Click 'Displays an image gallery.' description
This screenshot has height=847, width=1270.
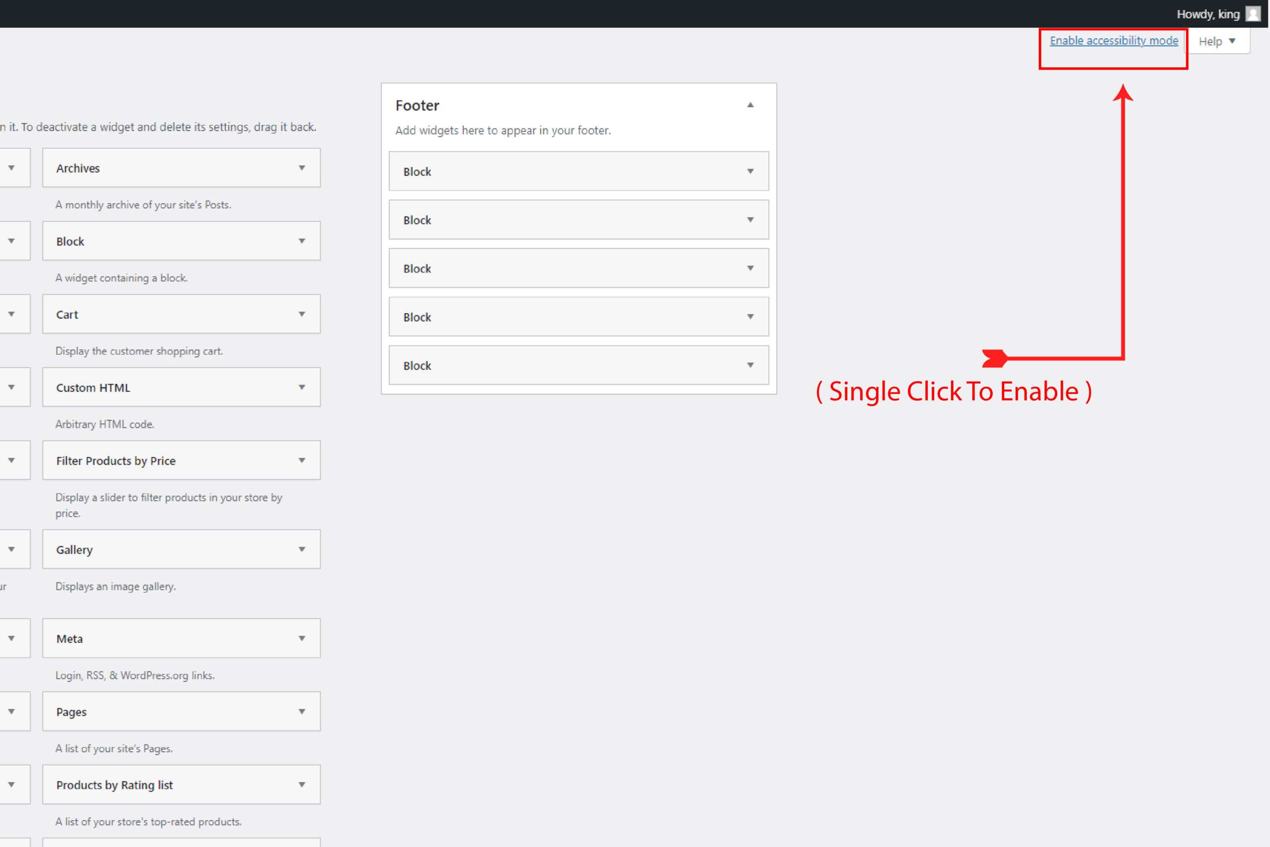click(x=116, y=586)
